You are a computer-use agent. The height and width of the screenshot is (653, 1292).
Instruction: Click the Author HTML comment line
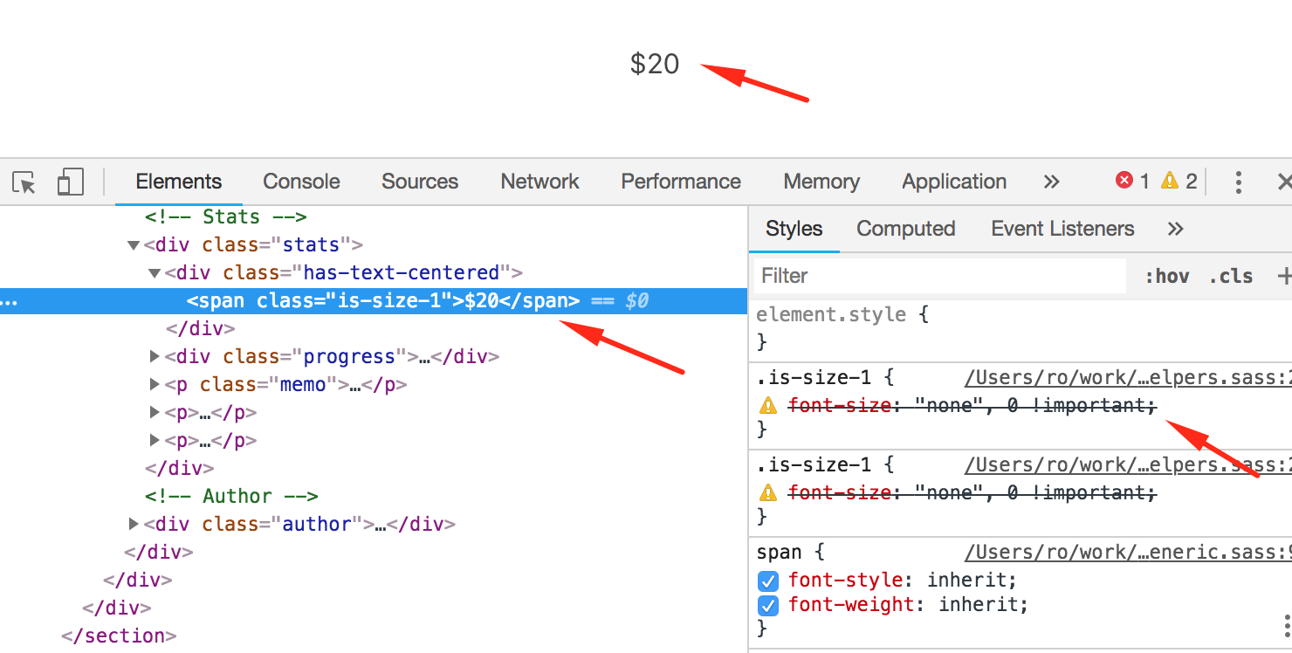231,496
